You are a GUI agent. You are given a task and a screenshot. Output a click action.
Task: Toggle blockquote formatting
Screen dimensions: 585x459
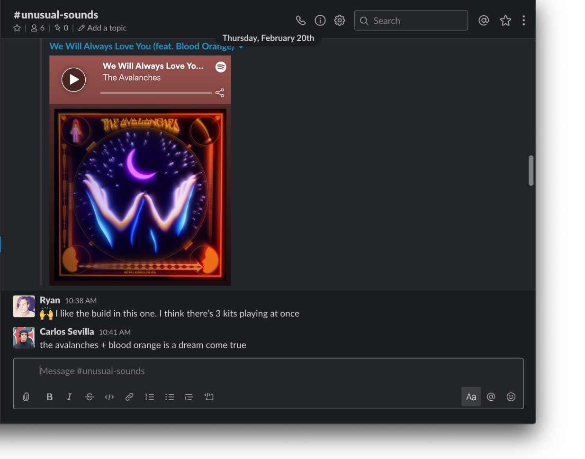tap(189, 397)
